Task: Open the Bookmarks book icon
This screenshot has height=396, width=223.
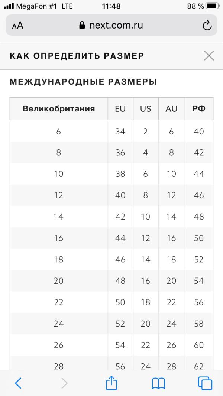Action: [x=158, y=383]
